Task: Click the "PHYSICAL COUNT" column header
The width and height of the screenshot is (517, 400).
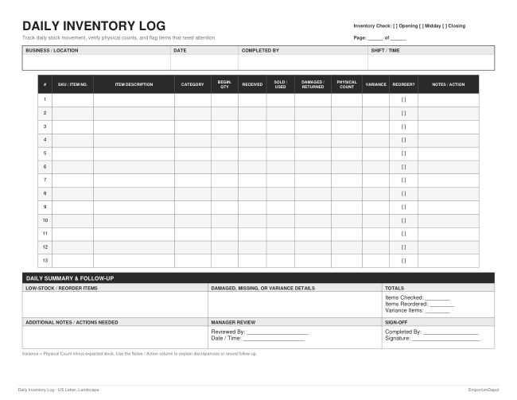Action: click(x=347, y=84)
